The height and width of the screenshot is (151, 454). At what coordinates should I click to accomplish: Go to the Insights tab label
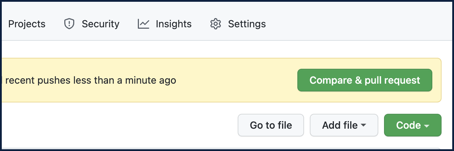click(174, 24)
